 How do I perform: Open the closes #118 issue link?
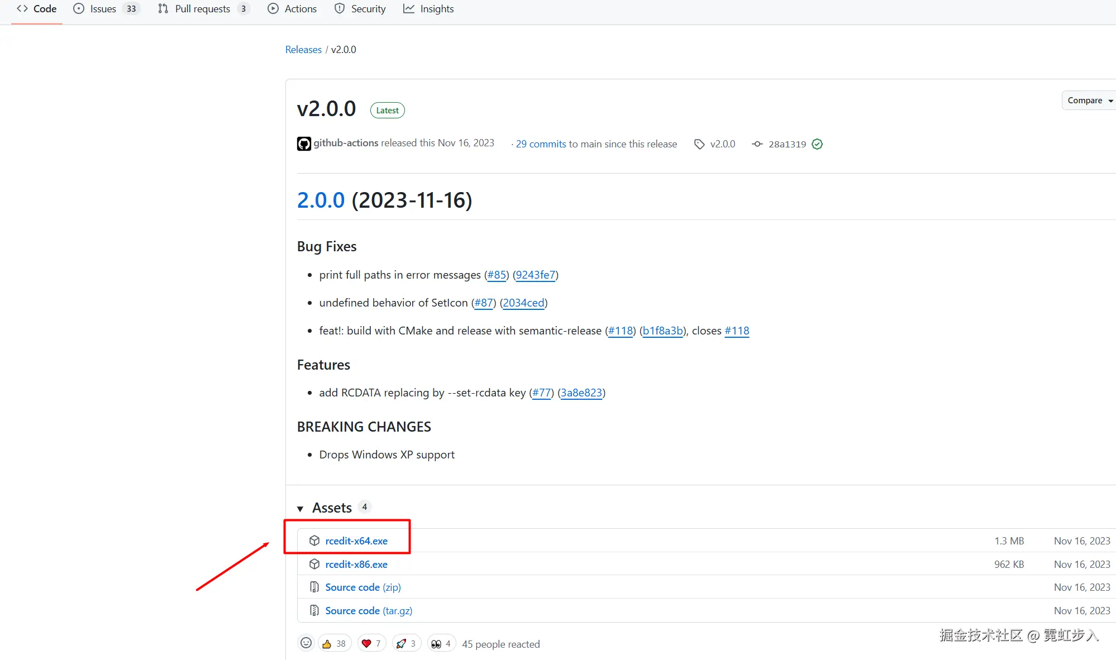[x=737, y=331]
